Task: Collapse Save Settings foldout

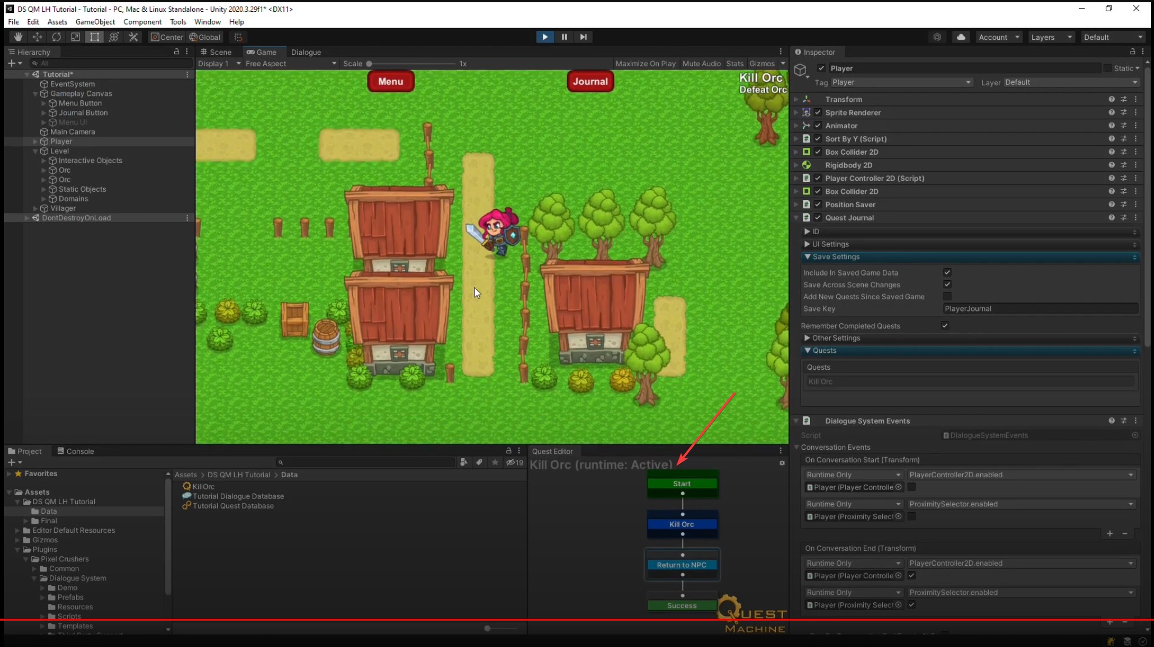Action: coord(807,257)
